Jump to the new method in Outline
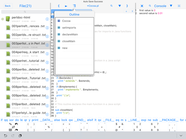The height and width of the screenshot is (139, 186). click(74, 48)
